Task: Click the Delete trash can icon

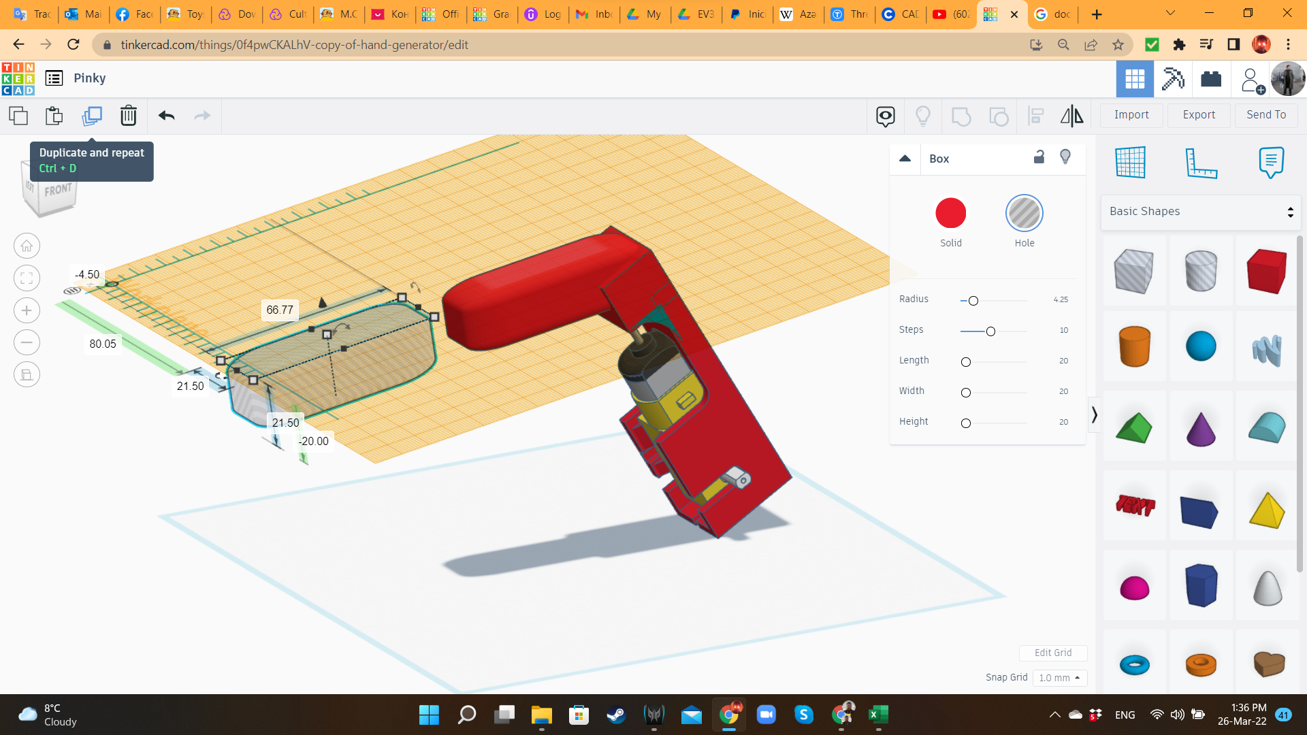Action: [128, 116]
